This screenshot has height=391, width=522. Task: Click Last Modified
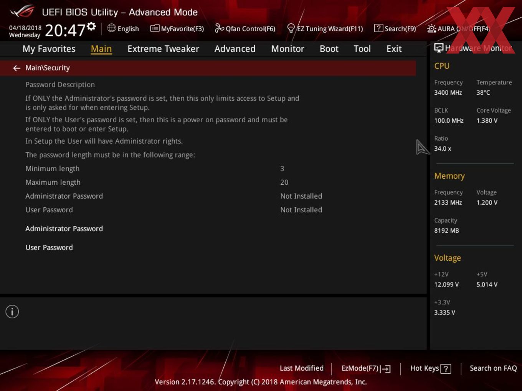(302, 368)
